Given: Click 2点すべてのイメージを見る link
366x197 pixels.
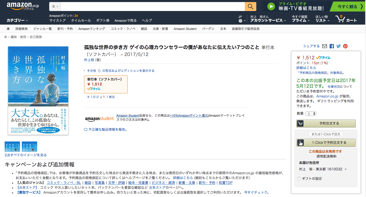Looking at the screenshot, I should tap(26, 155).
